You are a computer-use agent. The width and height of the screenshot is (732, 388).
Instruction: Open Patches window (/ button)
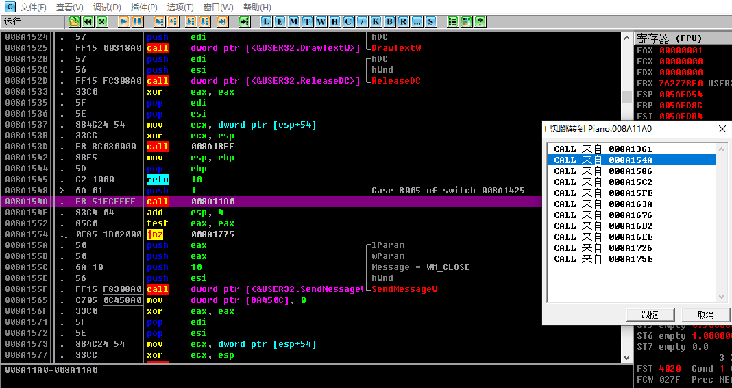tap(363, 21)
